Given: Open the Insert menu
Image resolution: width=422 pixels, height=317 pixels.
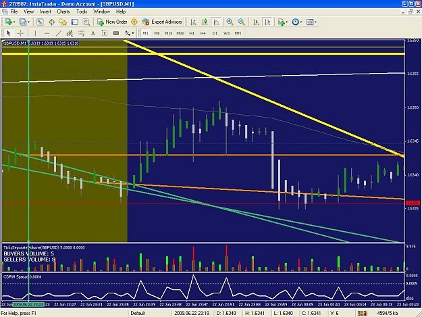Looking at the screenshot, I should [45, 11].
